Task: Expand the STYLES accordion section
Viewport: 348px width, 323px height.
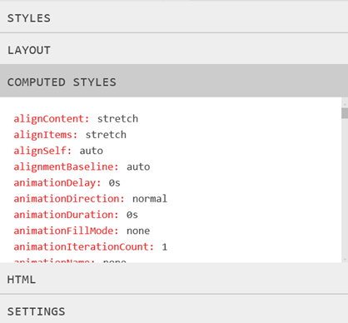Action: pyautogui.click(x=174, y=18)
